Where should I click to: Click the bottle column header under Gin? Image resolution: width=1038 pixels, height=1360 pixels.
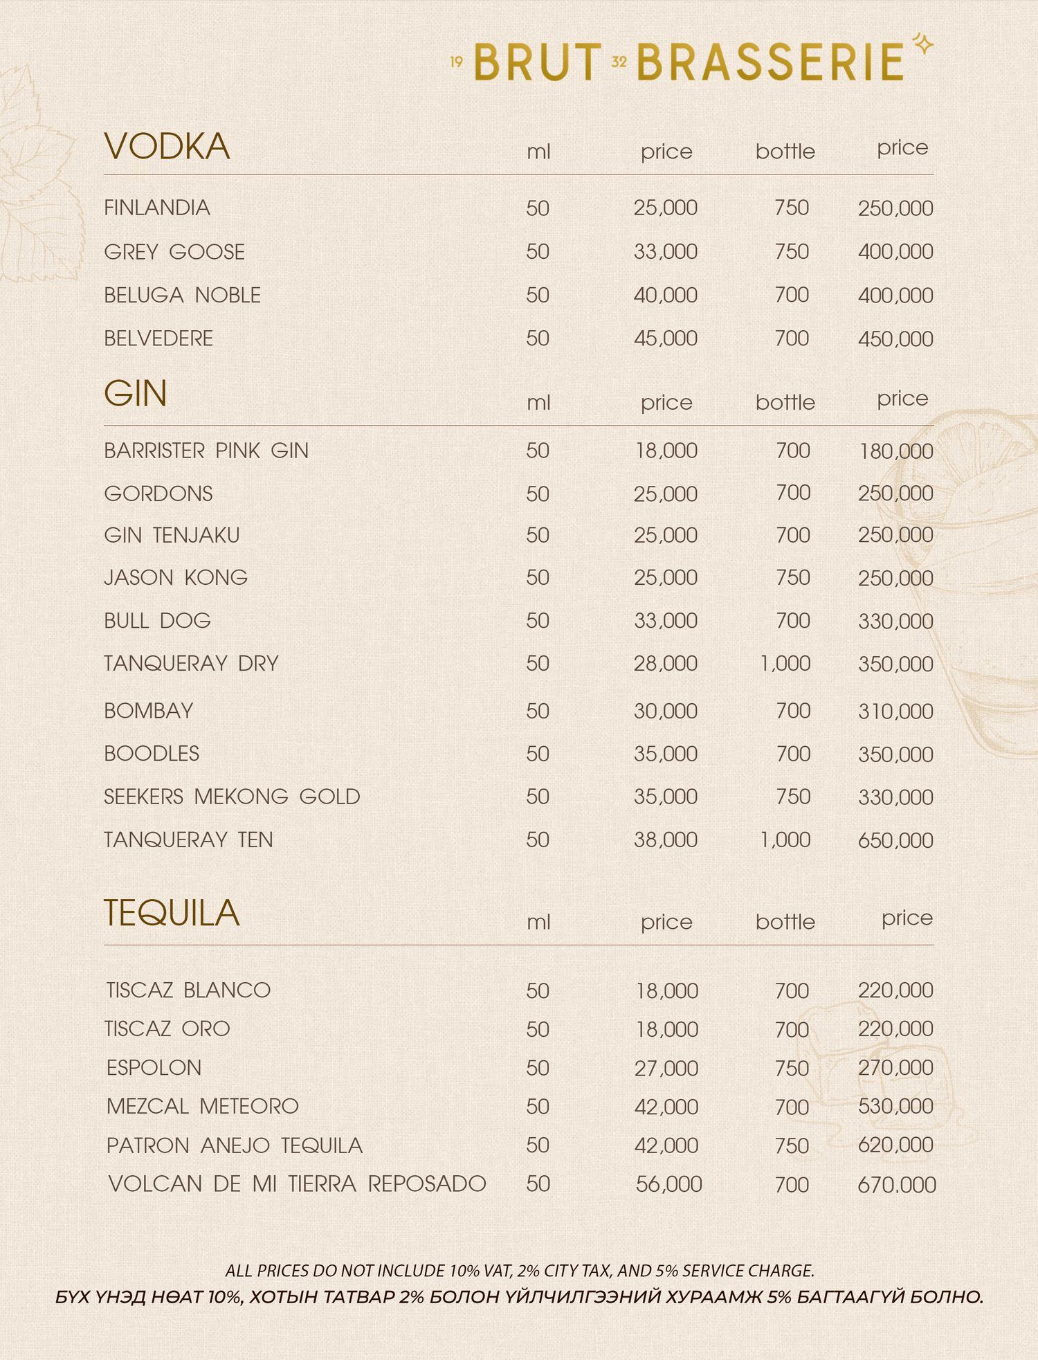click(785, 403)
